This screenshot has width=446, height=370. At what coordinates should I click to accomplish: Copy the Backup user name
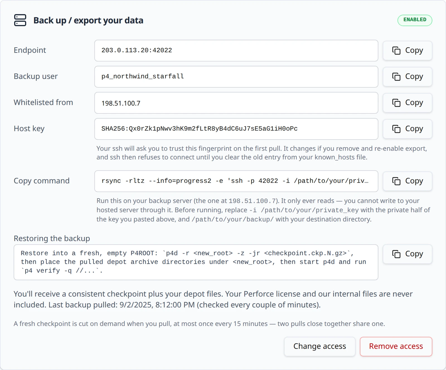pos(407,77)
